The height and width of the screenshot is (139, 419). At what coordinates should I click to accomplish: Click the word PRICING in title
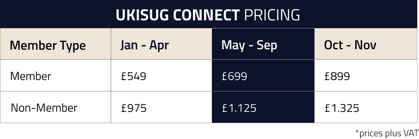[272, 15]
